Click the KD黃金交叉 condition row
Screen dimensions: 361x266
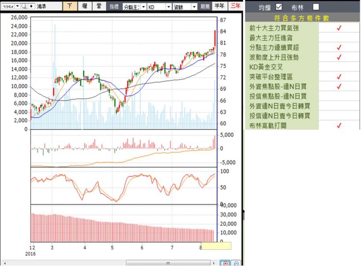[282, 67]
